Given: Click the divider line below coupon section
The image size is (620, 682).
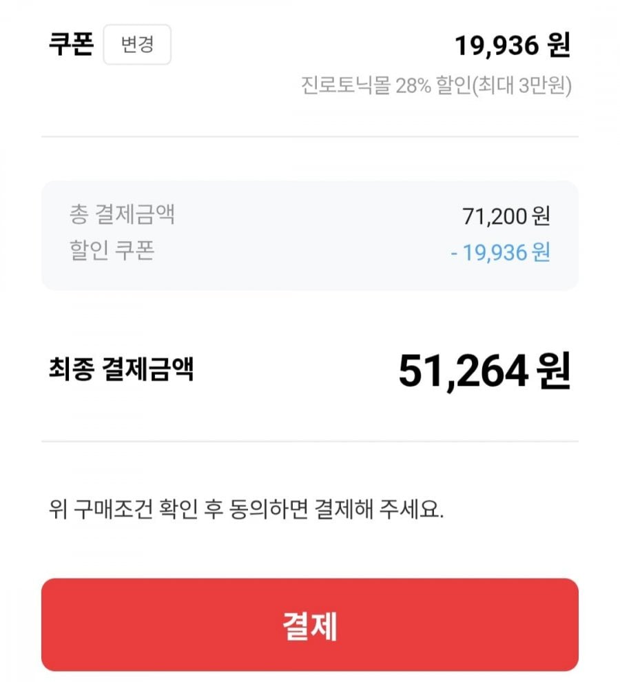Looking at the screenshot, I should [310, 136].
